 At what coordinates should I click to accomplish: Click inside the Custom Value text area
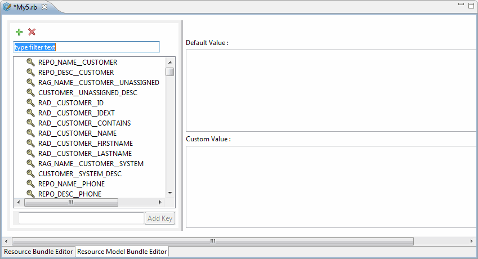point(331,187)
